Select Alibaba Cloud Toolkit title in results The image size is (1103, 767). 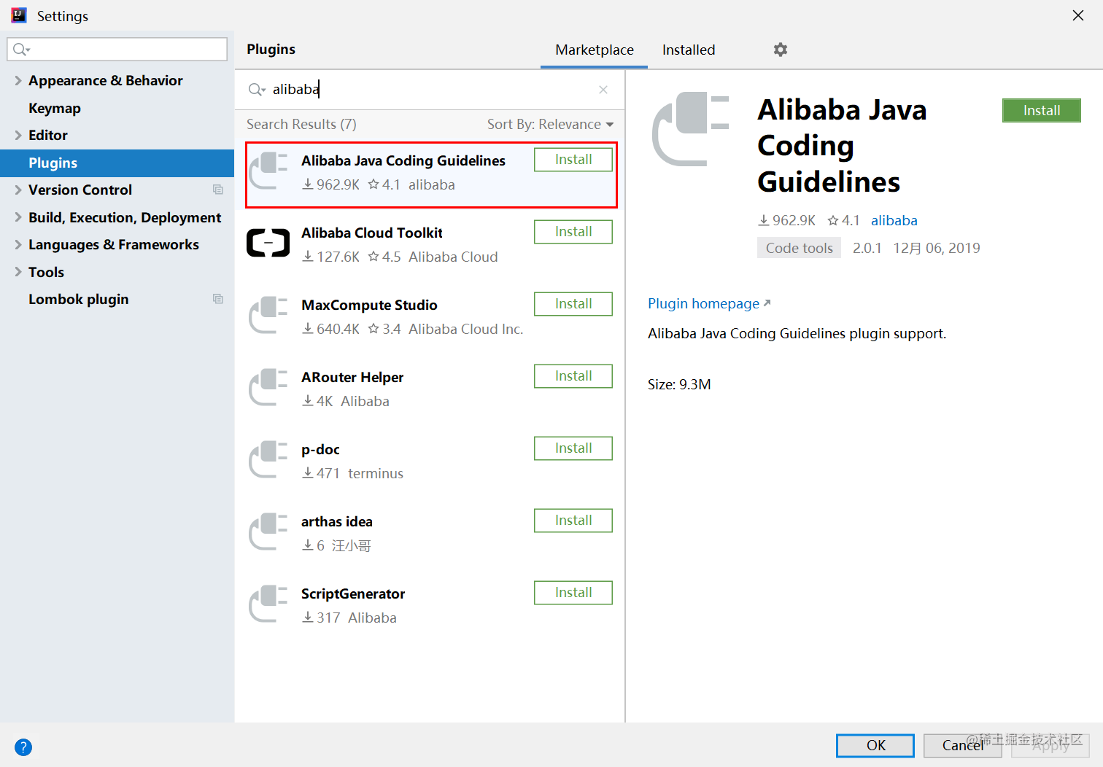pyautogui.click(x=372, y=233)
